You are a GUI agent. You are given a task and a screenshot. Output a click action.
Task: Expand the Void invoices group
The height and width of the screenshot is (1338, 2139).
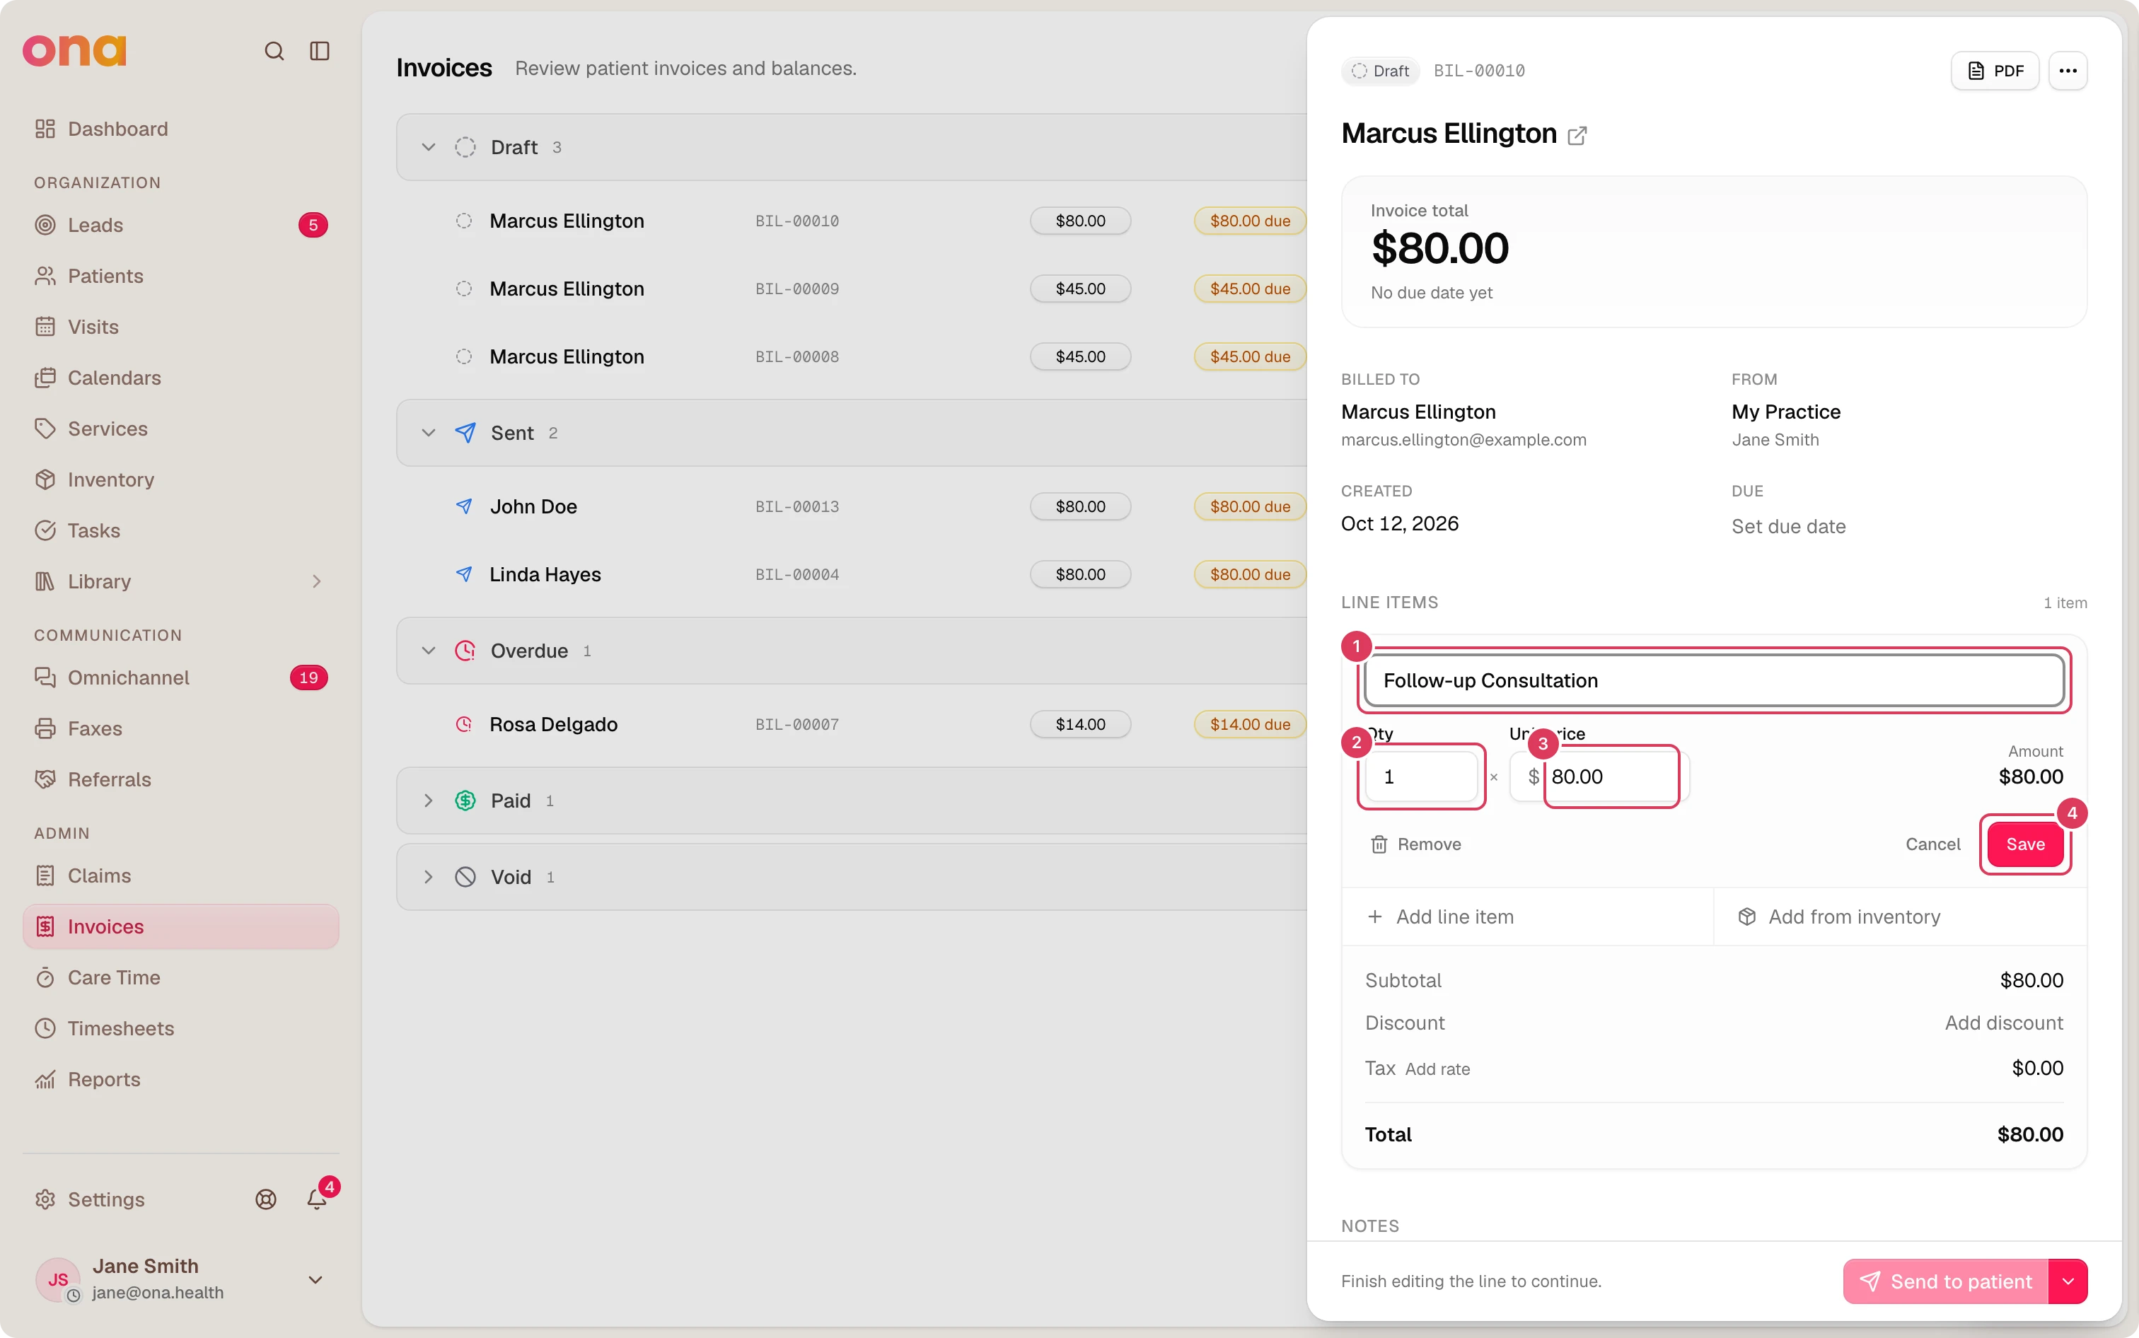(429, 877)
